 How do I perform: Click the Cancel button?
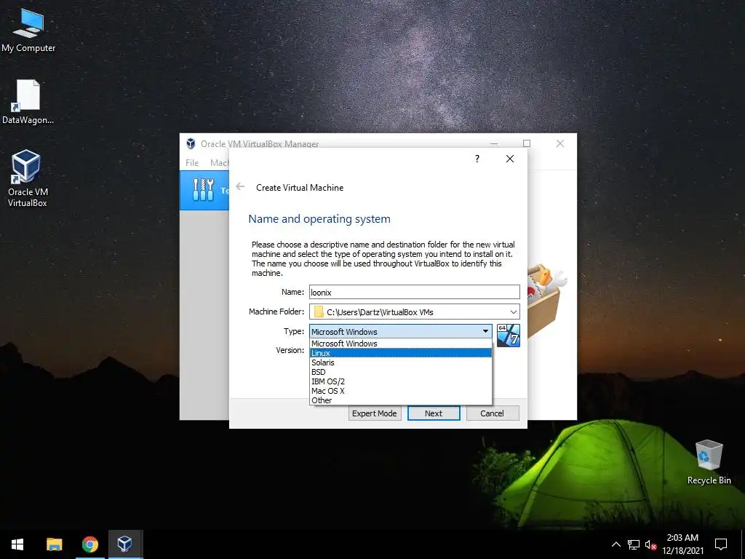[493, 413]
